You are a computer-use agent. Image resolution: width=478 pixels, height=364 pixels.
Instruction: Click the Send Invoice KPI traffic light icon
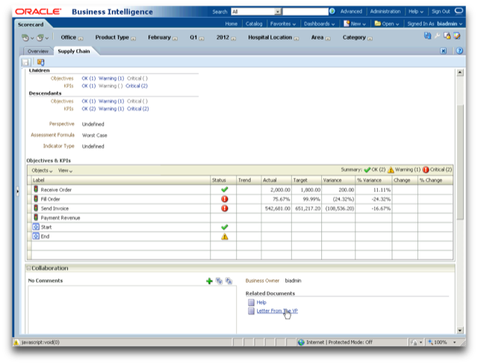36,208
